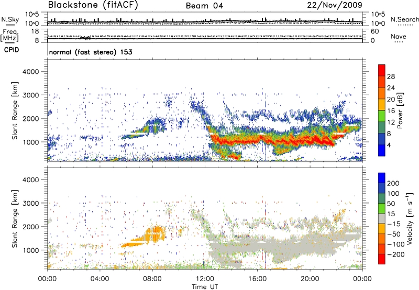The width and height of the screenshot is (419, 290).
Task: Click the "1000" tick of velocity panel
Action: click(x=30, y=250)
